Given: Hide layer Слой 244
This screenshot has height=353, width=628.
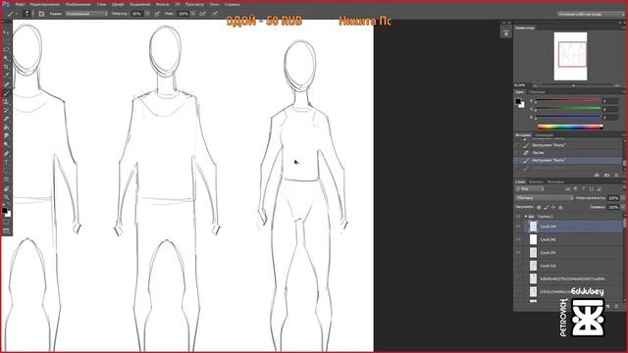Looking at the screenshot, I should tap(519, 227).
